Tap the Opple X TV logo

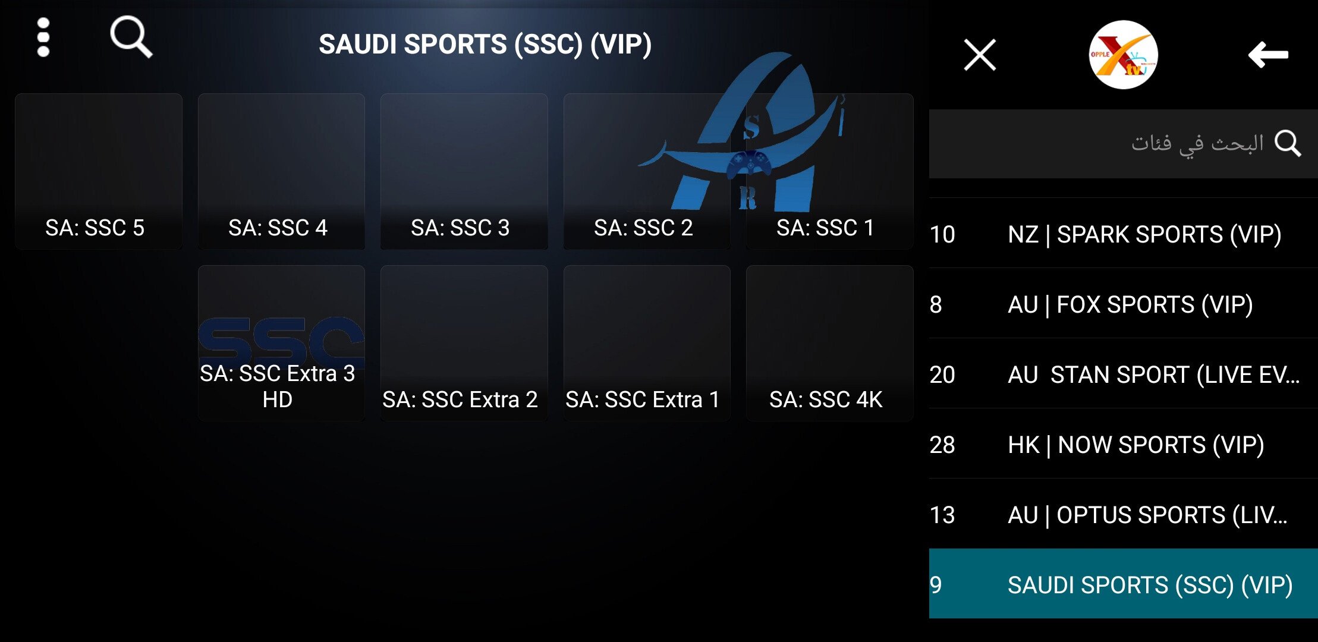(1122, 55)
